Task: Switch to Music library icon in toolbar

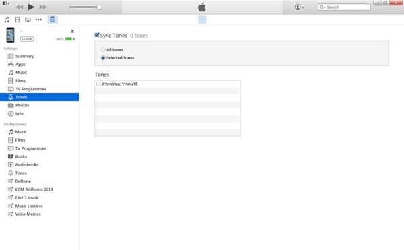Action: 7,20
